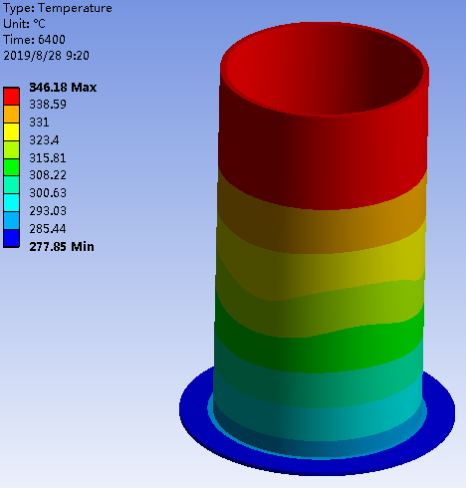The image size is (466, 488).
Task: Click the 338.59 legend value
Action: (x=48, y=105)
